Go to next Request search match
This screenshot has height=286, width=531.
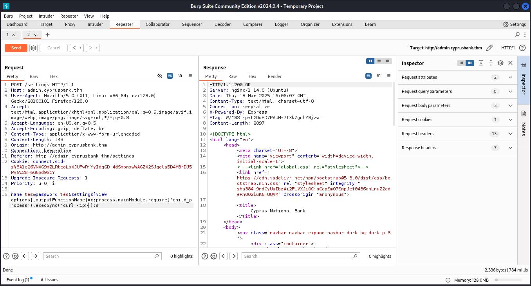pyautogui.click(x=35, y=256)
